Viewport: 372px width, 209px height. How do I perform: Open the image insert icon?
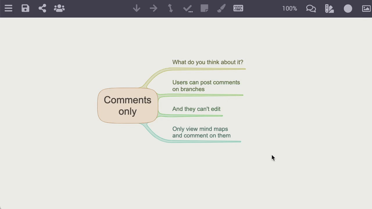click(366, 9)
